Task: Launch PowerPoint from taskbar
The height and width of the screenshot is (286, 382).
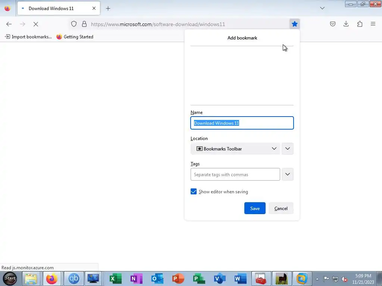Action: point(178,279)
